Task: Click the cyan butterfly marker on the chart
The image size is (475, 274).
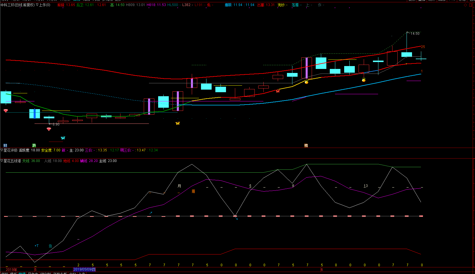Action: 63,138
